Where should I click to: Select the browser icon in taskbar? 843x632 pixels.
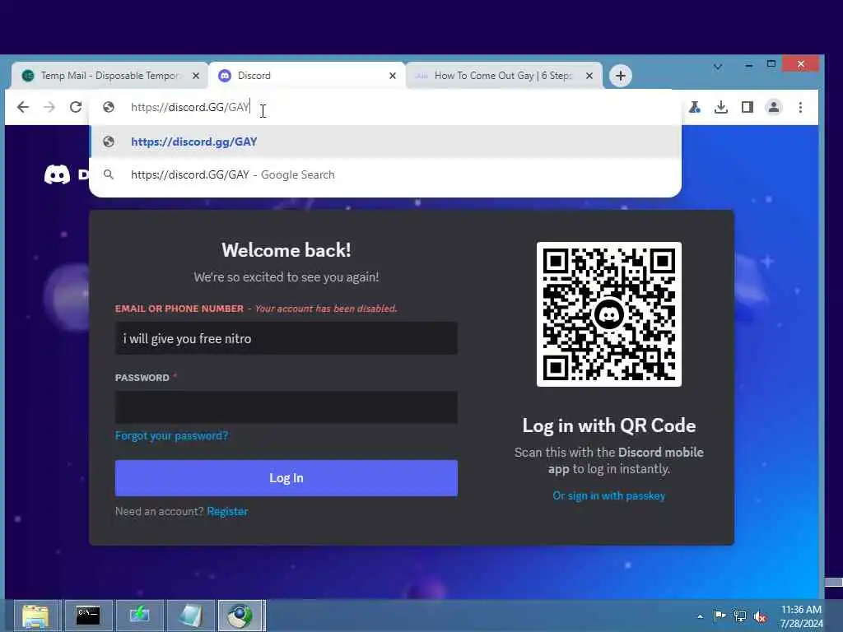coord(240,616)
